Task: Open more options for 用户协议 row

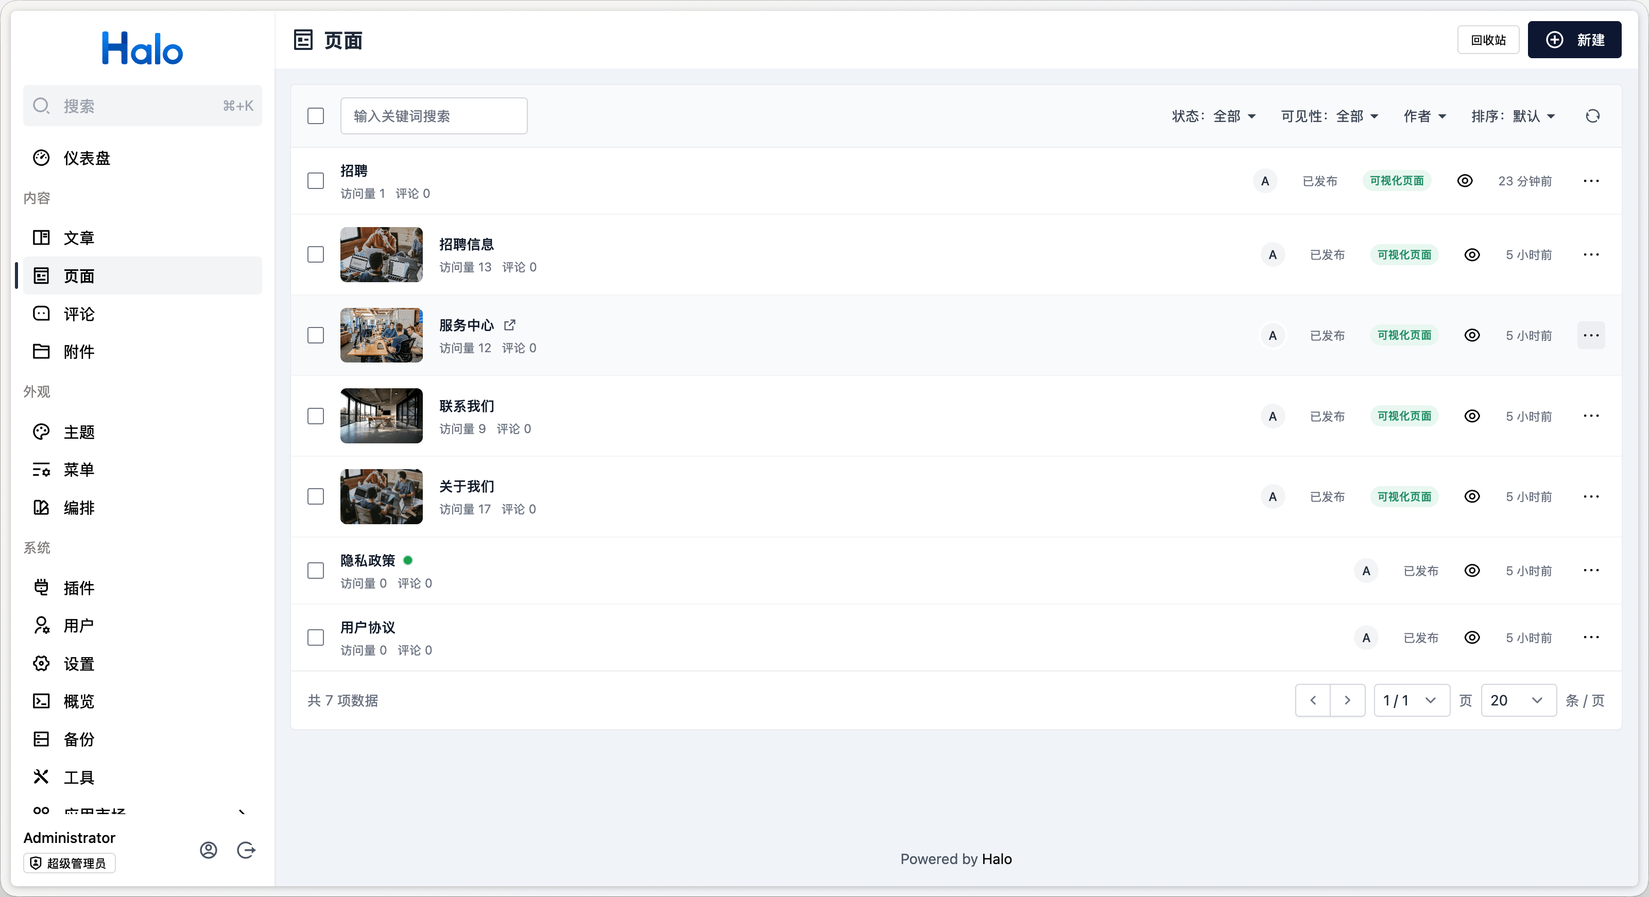Action: (1591, 637)
